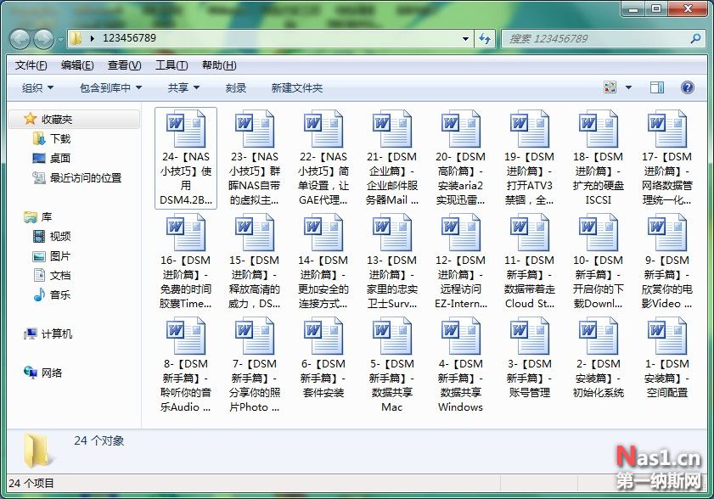
Task: Expand the address bar breadcrumb arrow
Action: point(92,38)
